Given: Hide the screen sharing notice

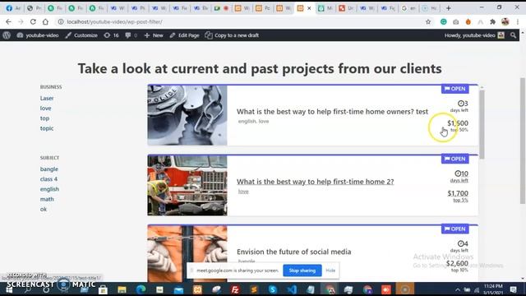Looking at the screenshot, I should [x=330, y=271].
